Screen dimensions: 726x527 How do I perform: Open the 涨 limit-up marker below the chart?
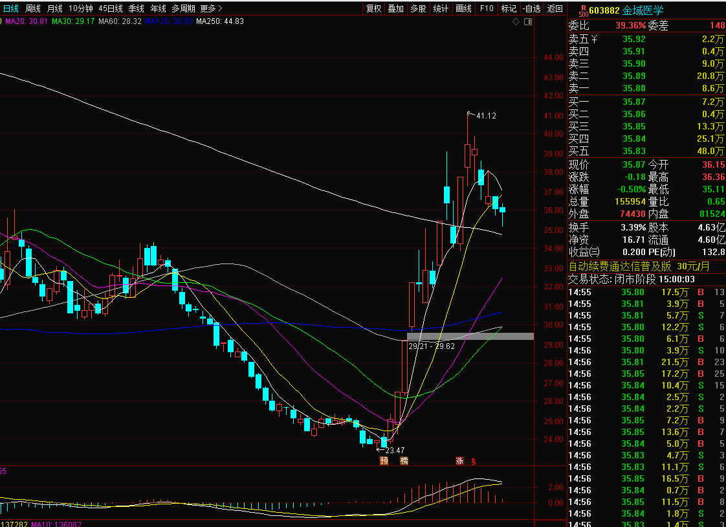tap(460, 461)
